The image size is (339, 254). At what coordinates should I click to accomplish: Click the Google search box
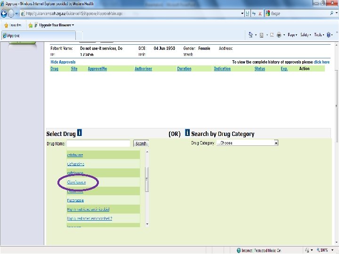299,14
